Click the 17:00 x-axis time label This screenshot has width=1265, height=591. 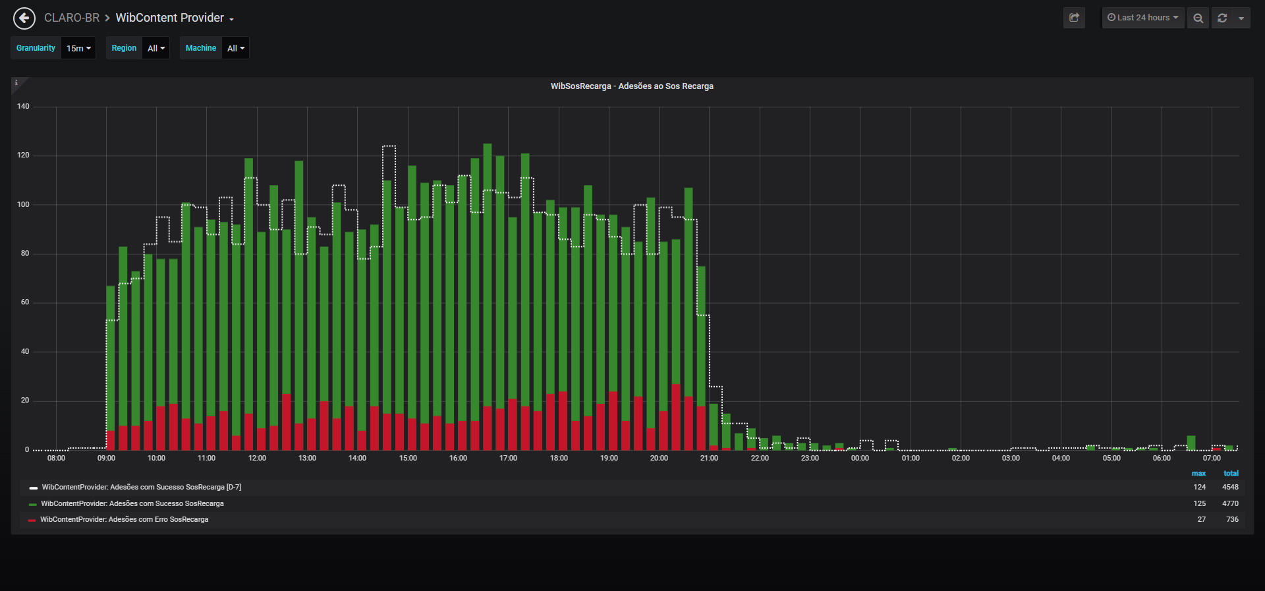508,458
